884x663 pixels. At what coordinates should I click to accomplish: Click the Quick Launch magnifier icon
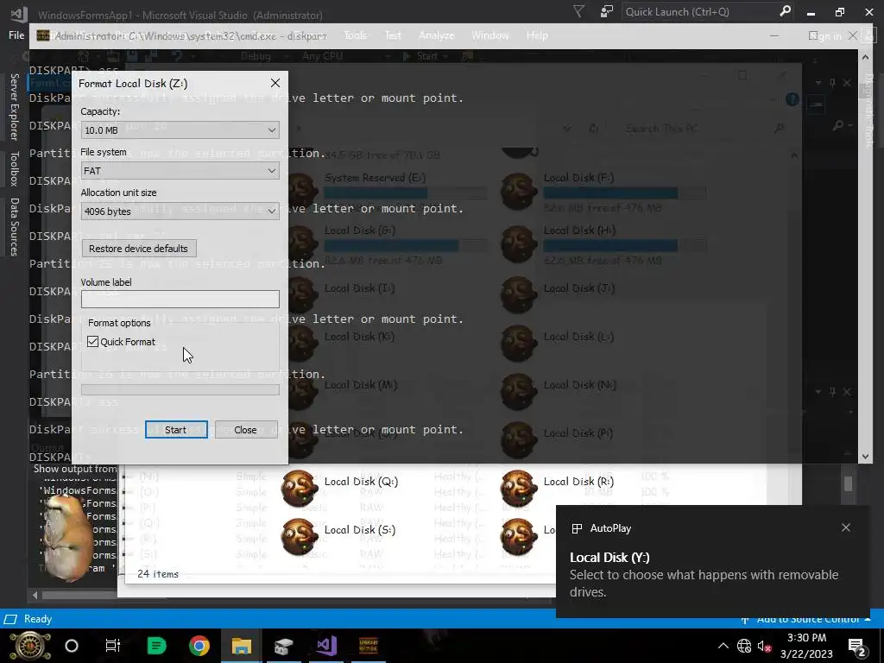coord(785,11)
